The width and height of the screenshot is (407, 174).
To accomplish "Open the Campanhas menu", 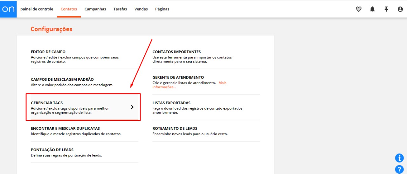I will [x=95, y=9].
